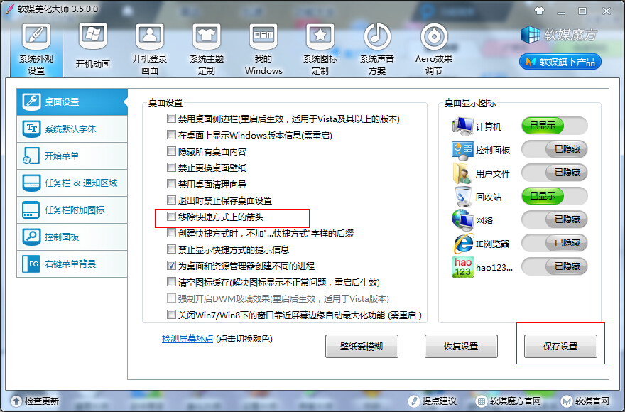Enable 移除快捷方式上的箭头 checkbox
625x412 pixels.
click(x=171, y=218)
